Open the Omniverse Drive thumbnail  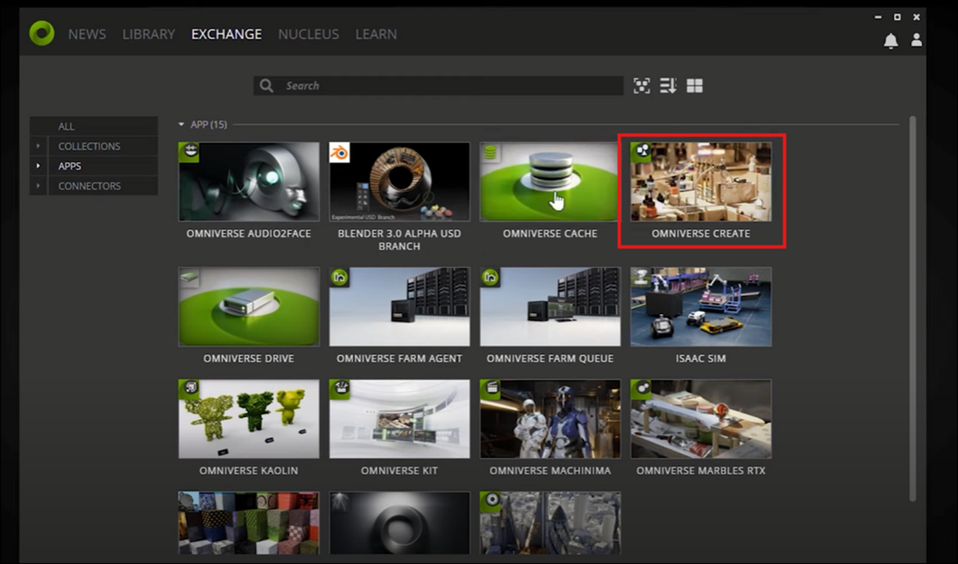click(x=249, y=307)
